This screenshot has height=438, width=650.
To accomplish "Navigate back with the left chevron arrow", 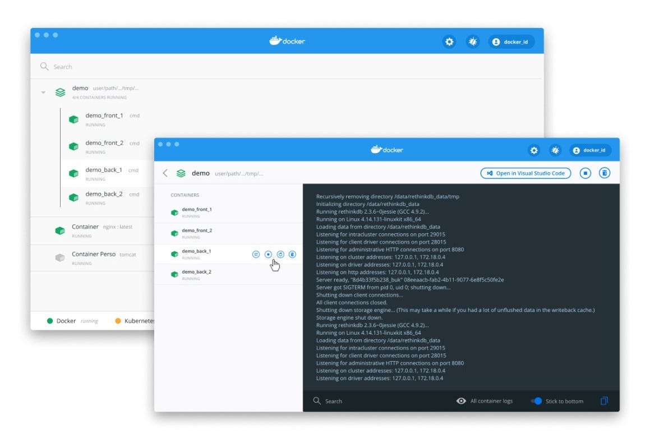I will tap(165, 173).
